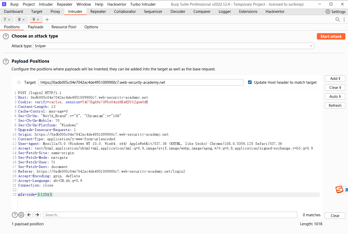This screenshot has height=234, width=348.
Task: Open help for Choose an attack type
Action: [x=6, y=36]
